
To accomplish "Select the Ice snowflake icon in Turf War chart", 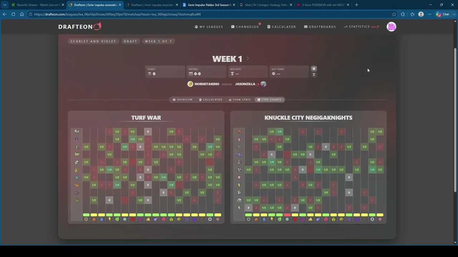I will [x=125, y=219].
